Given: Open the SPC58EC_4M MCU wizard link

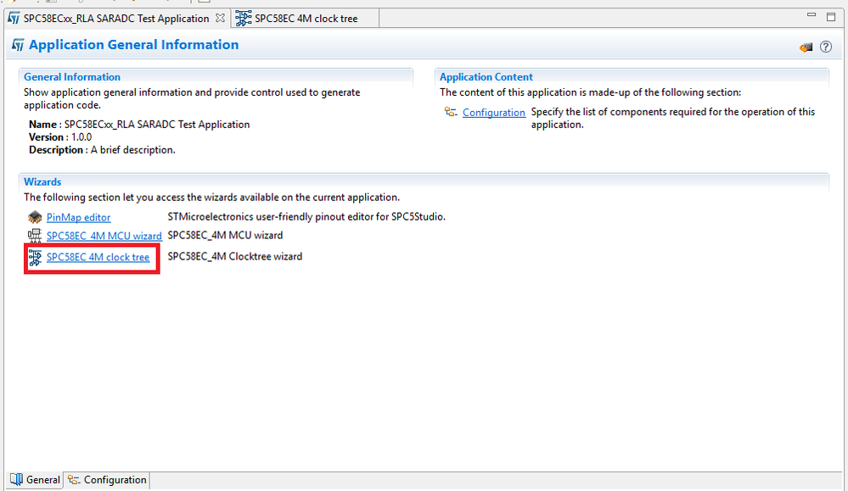Looking at the screenshot, I should tap(104, 236).
